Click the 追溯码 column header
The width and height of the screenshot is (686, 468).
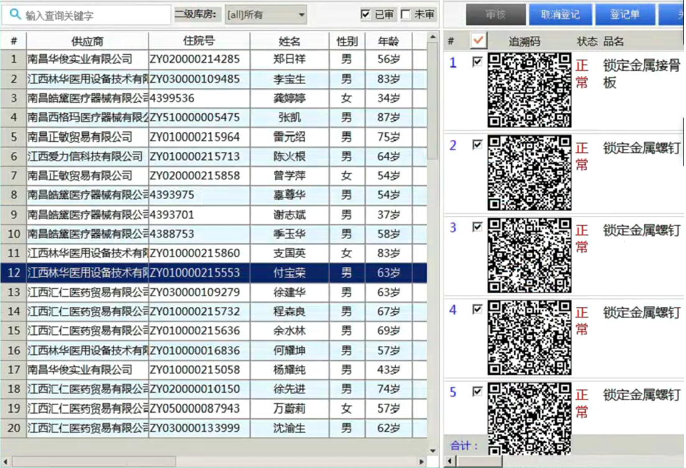(524, 42)
